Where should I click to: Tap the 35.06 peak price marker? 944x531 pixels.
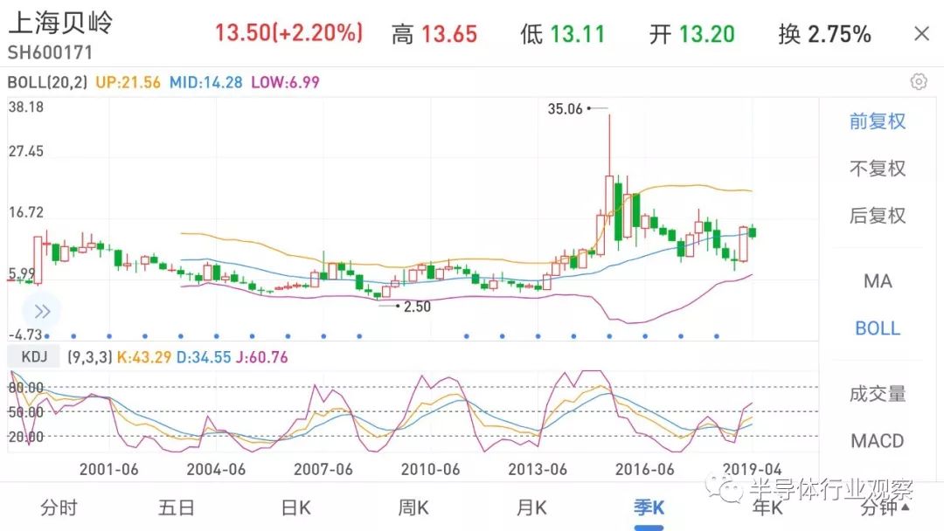click(x=566, y=109)
